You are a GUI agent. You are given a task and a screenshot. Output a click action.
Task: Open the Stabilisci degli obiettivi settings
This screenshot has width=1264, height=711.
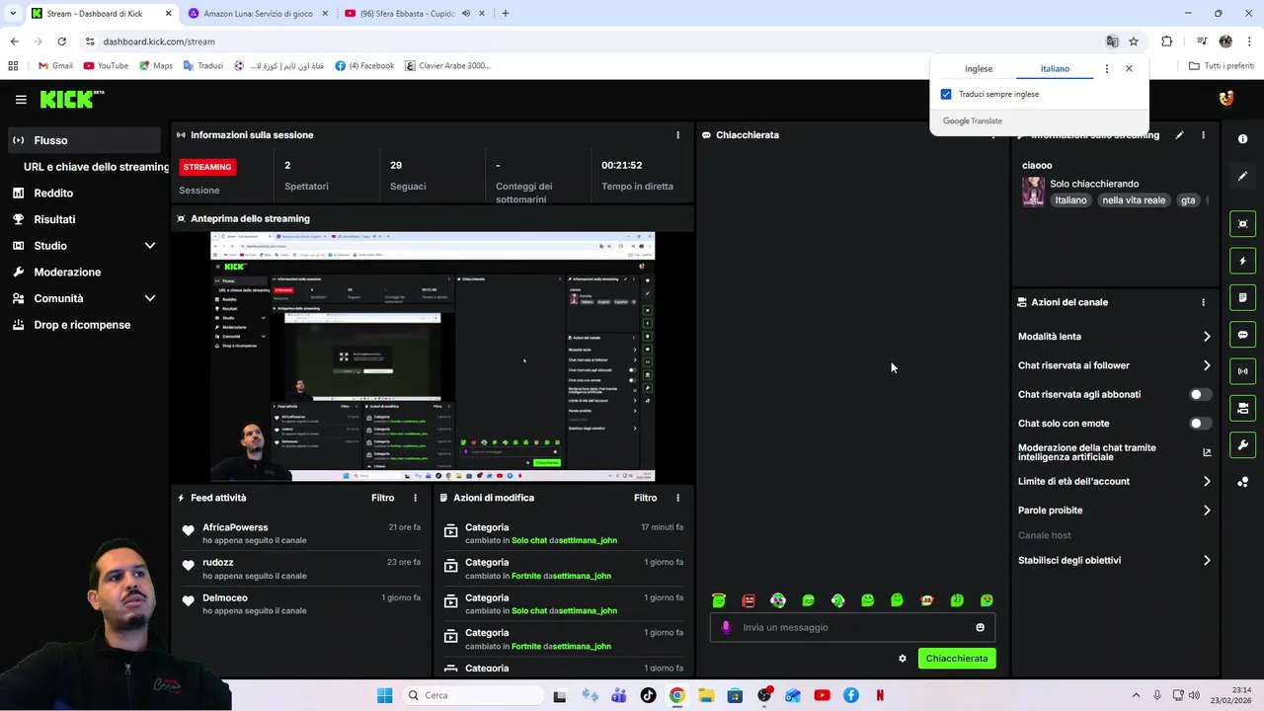tap(1114, 560)
